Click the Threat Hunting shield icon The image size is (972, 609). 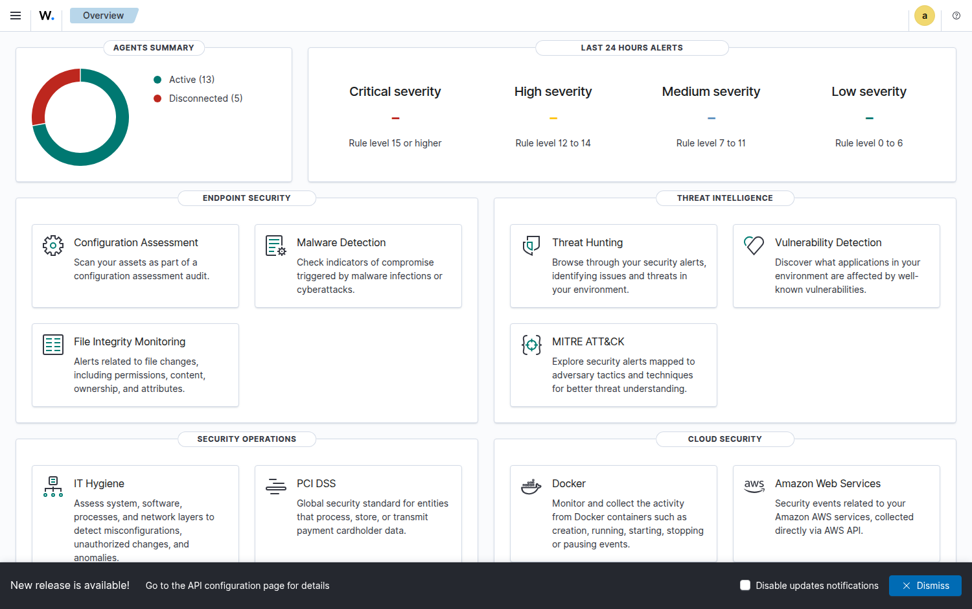[x=531, y=246]
